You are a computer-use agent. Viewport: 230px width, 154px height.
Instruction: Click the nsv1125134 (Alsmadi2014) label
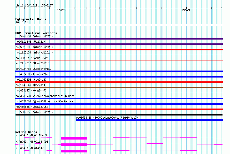coord(34,52)
